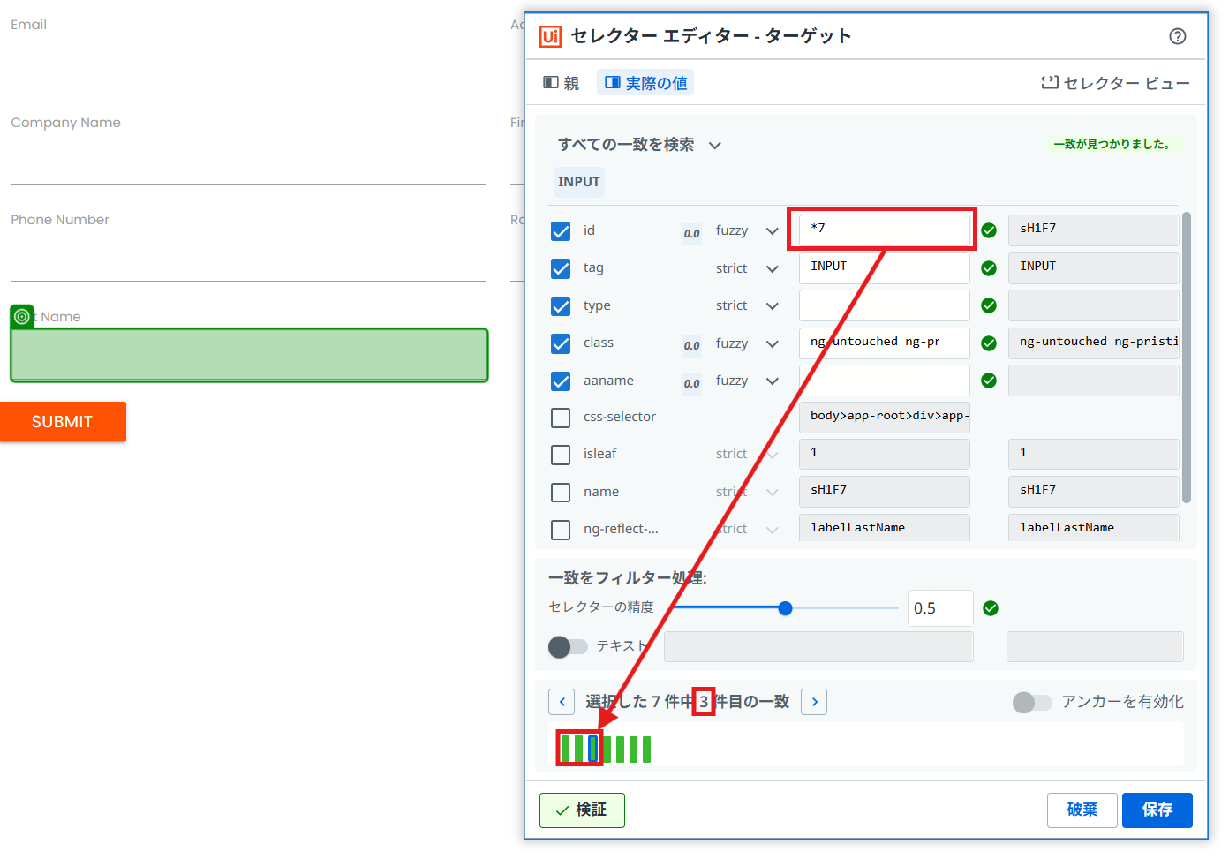The height and width of the screenshot is (859, 1229).
Task: Click the css-selector value body>app-root>div>app-
Action: [885, 417]
